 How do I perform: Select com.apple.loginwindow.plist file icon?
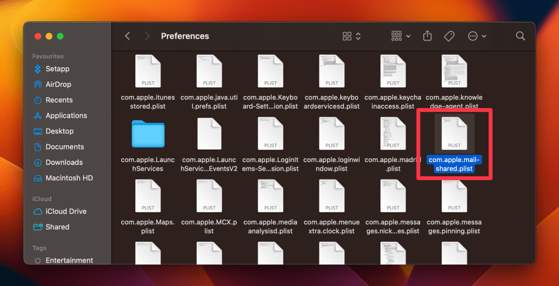point(332,134)
